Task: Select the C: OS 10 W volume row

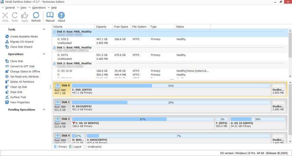Action: click(170, 71)
